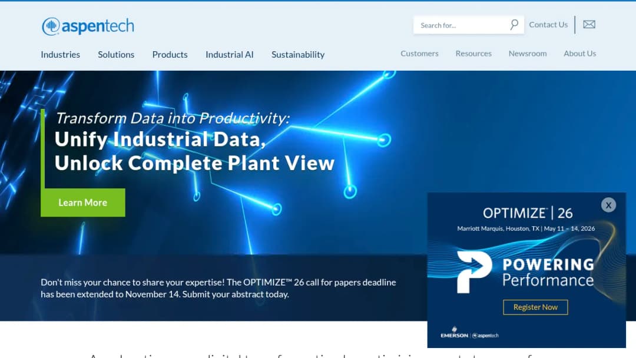Open the Resources link
This screenshot has height=358, width=636.
tap(473, 54)
